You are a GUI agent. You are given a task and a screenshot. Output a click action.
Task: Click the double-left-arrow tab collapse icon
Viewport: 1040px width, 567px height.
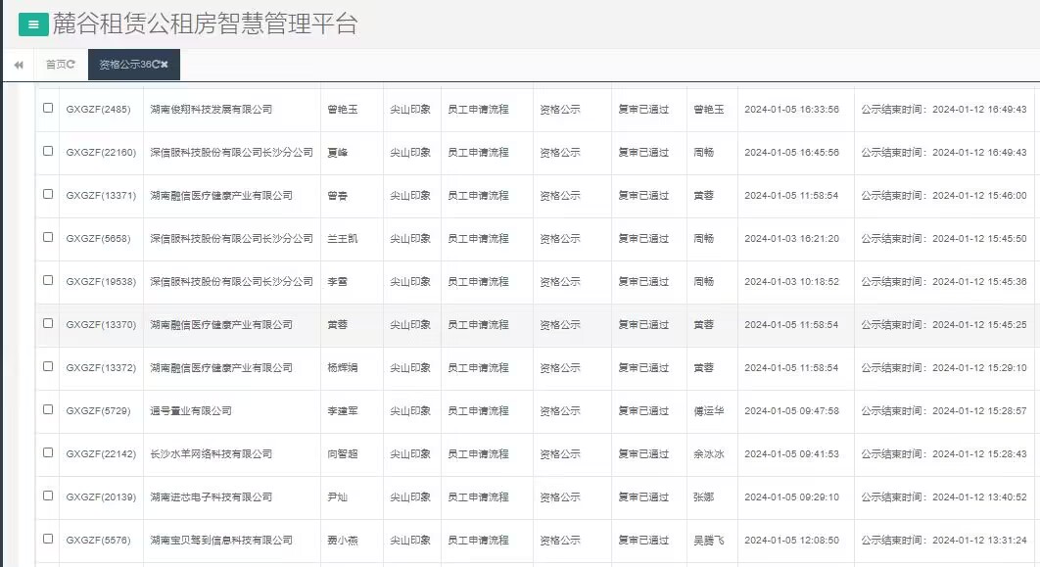[18, 65]
